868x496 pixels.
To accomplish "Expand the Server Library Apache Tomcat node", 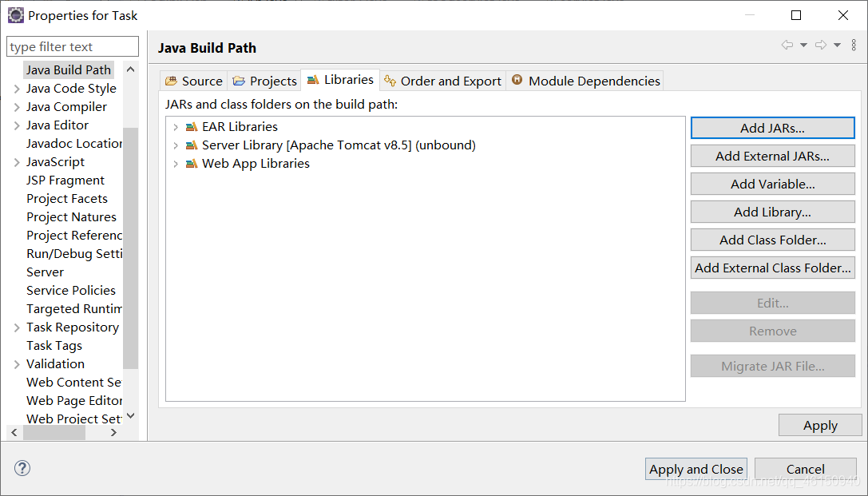I will tap(176, 145).
